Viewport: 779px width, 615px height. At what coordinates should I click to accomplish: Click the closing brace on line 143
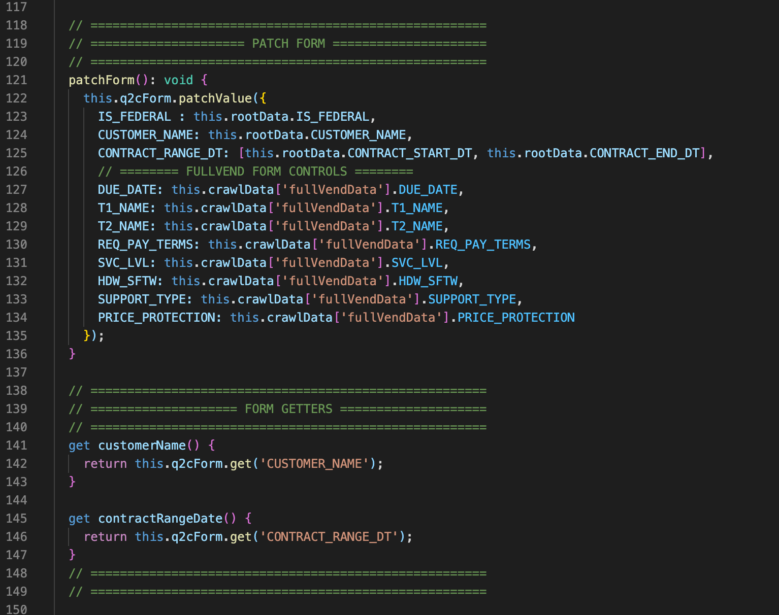click(x=72, y=482)
